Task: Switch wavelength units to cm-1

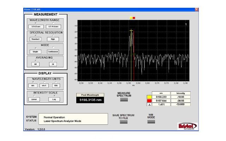Action: pos(44,86)
